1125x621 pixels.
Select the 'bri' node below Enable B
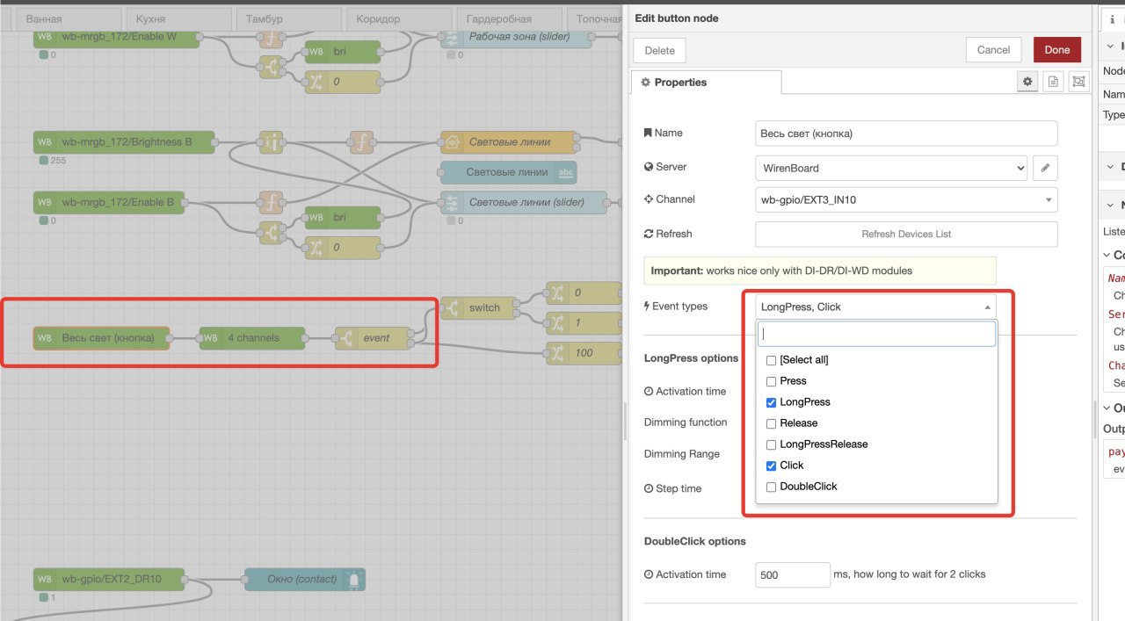coord(343,217)
